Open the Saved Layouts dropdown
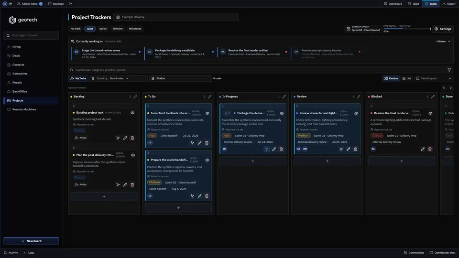This screenshot has width=459, height=258. point(434,78)
